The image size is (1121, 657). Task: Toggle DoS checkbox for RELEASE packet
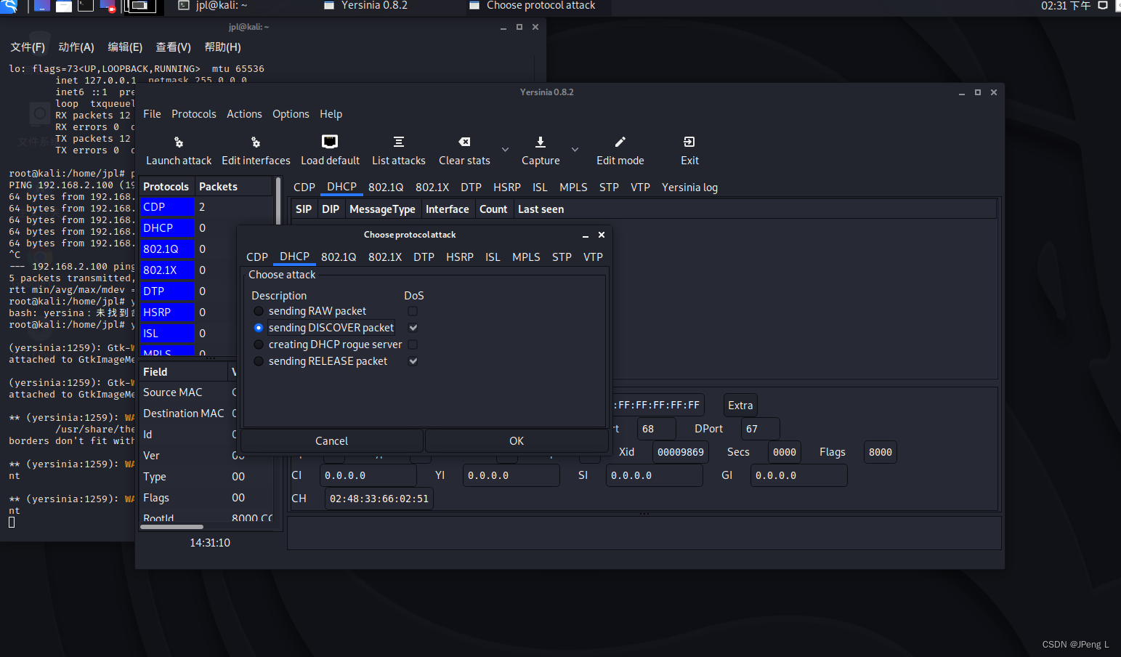413,361
